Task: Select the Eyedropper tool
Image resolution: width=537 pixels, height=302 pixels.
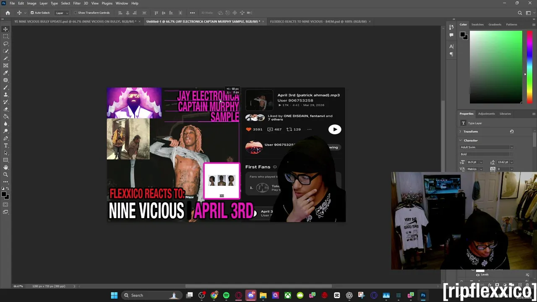Action: 6,73
